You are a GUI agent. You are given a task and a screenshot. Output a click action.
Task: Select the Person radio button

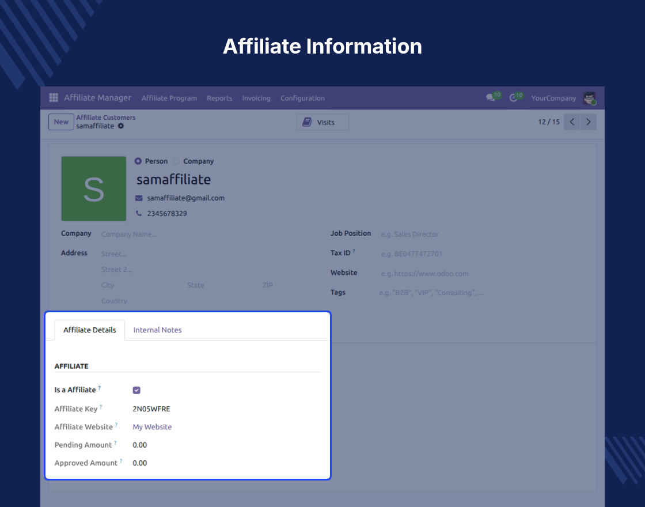tap(138, 161)
